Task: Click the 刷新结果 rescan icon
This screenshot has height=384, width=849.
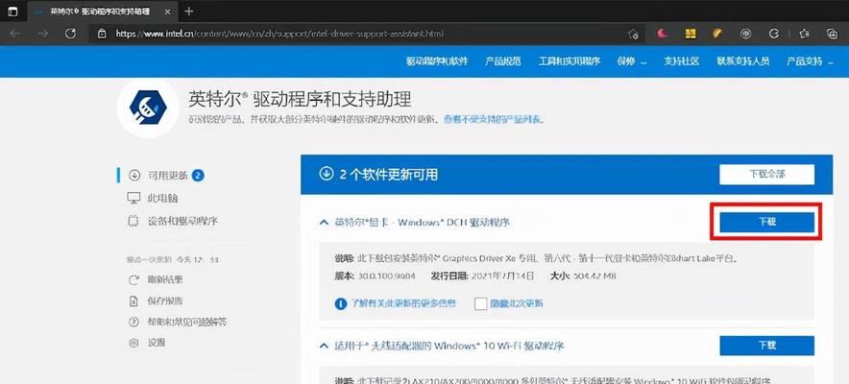Action: click(x=133, y=280)
